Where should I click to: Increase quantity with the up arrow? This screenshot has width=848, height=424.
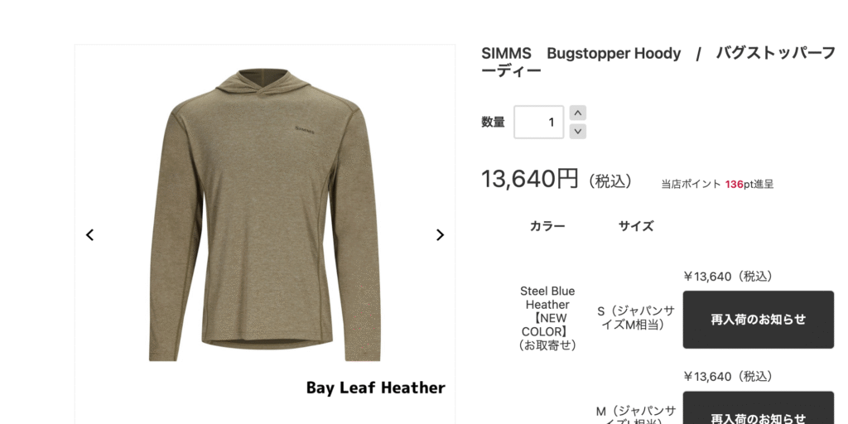tap(577, 113)
